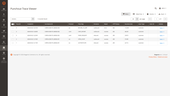
Task: Click the search magnifier icon
Action: coord(156,8)
